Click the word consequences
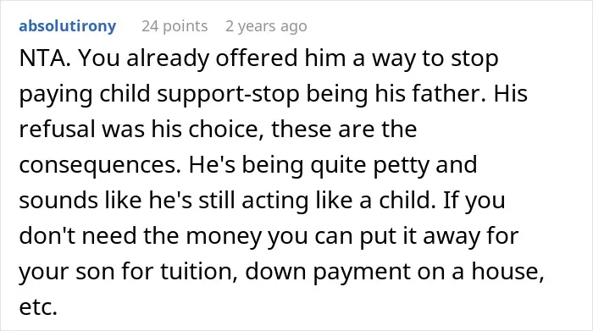Viewport: 593px width, 331px height. coord(100,165)
